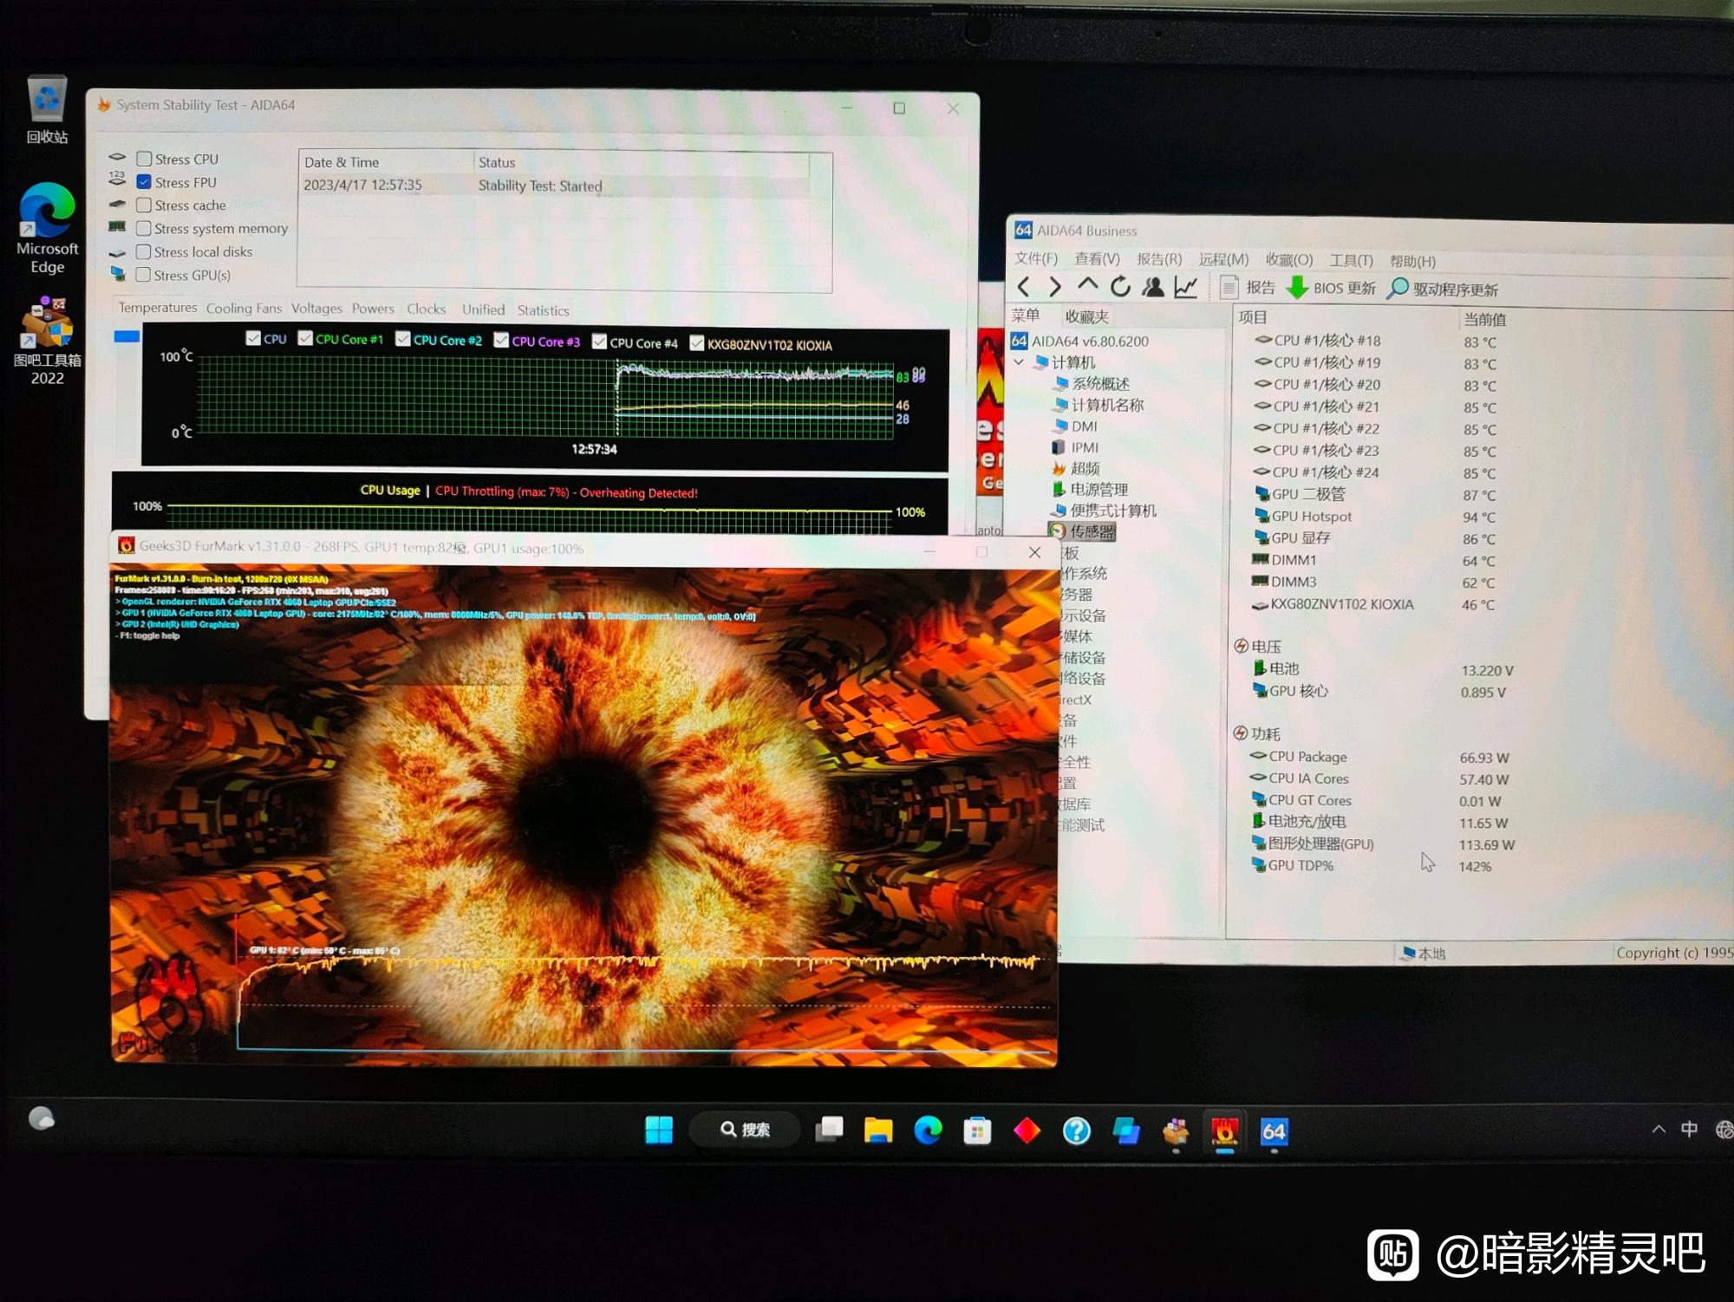Switch to the Cooling Fans tab
The height and width of the screenshot is (1302, 1734).
[244, 309]
